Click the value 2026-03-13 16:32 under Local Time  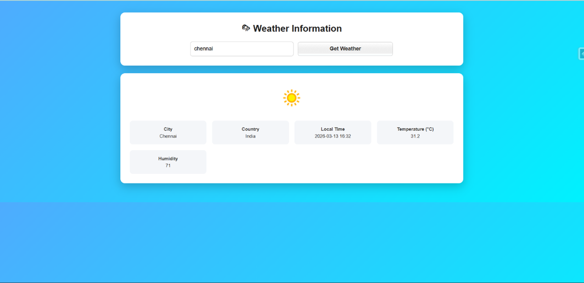click(332, 136)
